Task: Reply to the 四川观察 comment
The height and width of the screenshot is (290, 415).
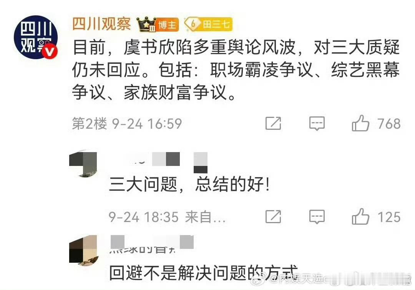Action: [317, 123]
